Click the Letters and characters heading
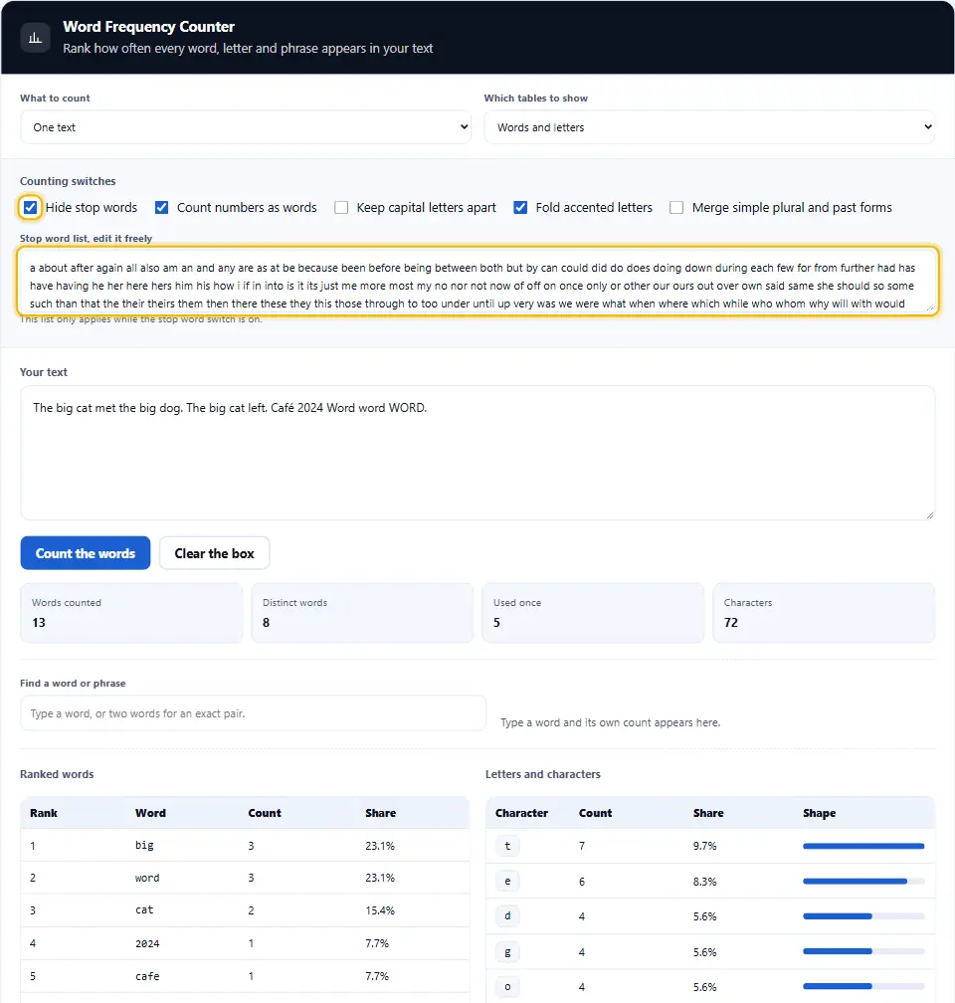Image resolution: width=955 pixels, height=1003 pixels. 543,774
